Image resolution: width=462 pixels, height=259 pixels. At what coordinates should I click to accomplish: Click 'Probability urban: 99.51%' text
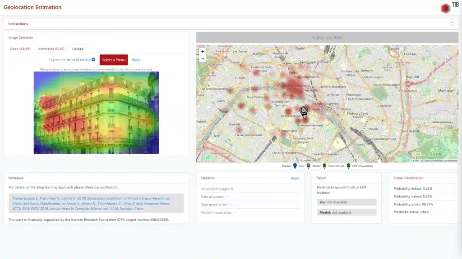click(x=413, y=205)
